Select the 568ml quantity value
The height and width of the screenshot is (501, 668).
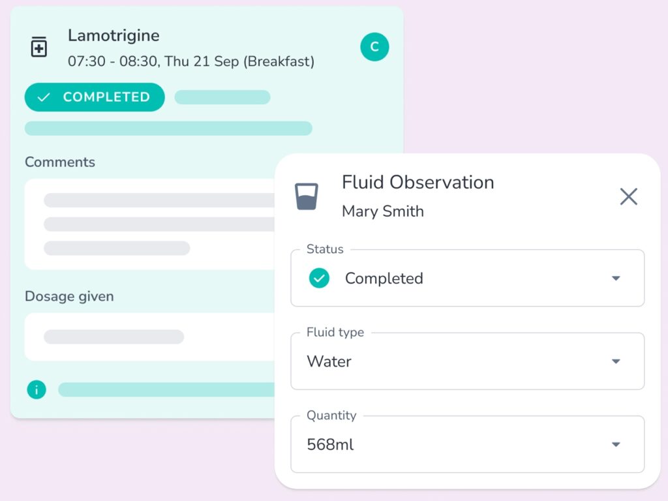coord(330,444)
